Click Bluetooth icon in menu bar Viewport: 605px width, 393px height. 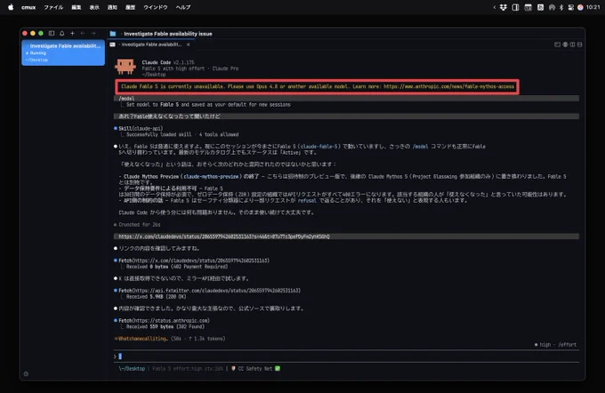(x=561, y=7)
